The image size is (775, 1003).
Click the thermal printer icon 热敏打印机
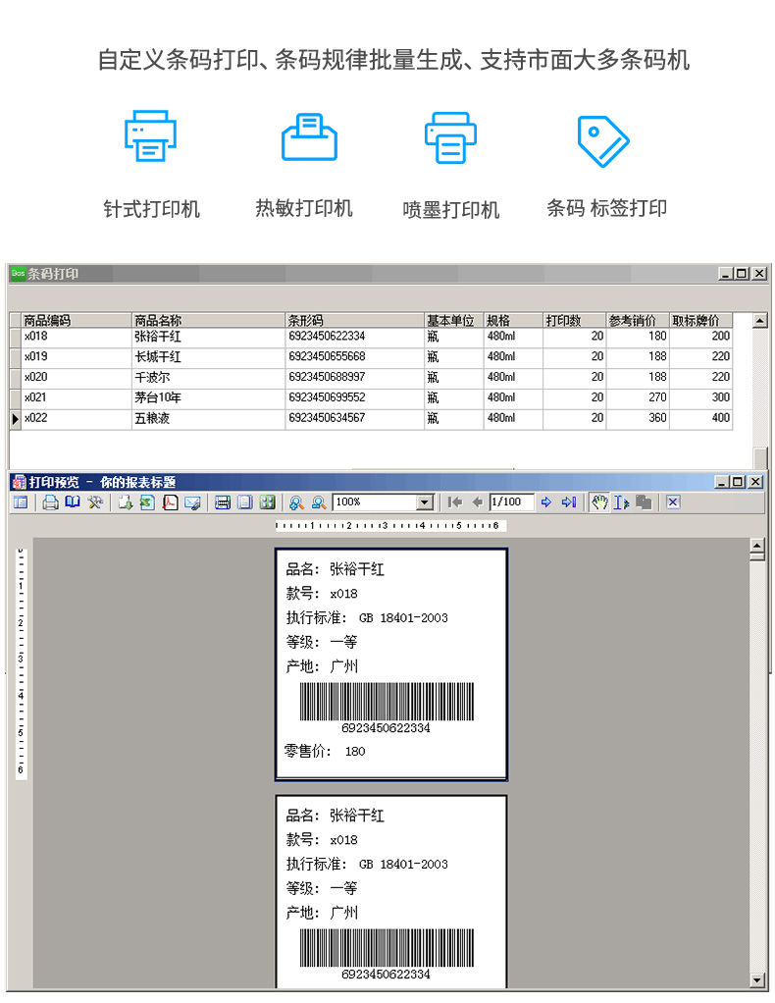click(309, 136)
